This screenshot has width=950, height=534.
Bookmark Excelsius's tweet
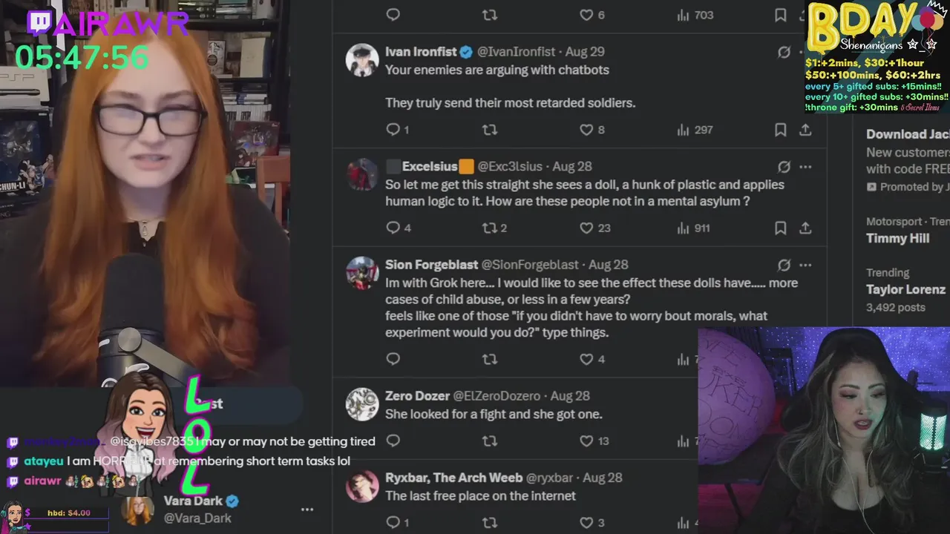tap(780, 228)
